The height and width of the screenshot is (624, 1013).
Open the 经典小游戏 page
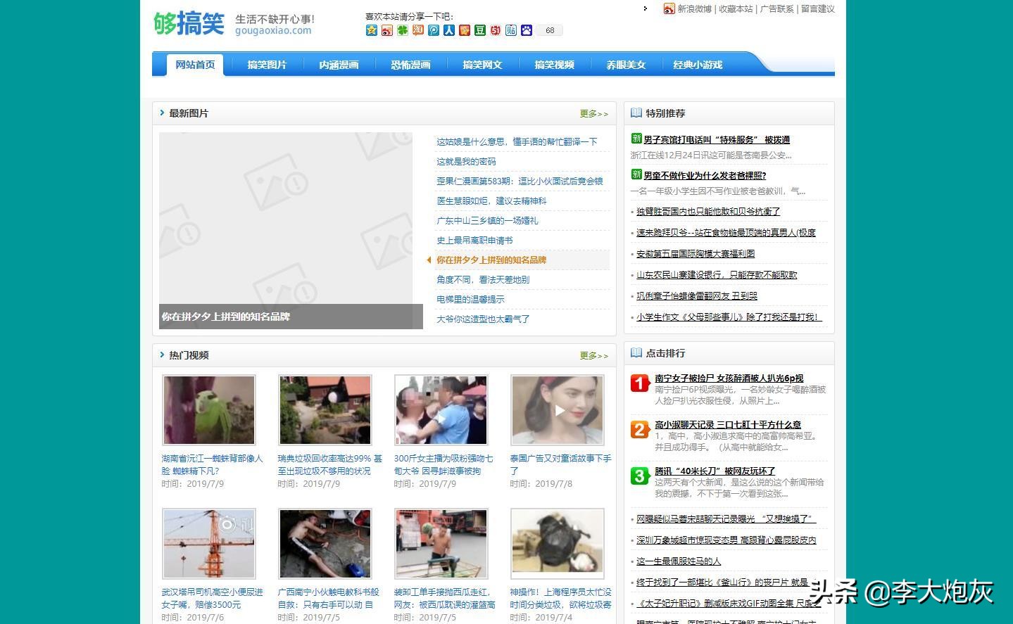click(x=698, y=65)
